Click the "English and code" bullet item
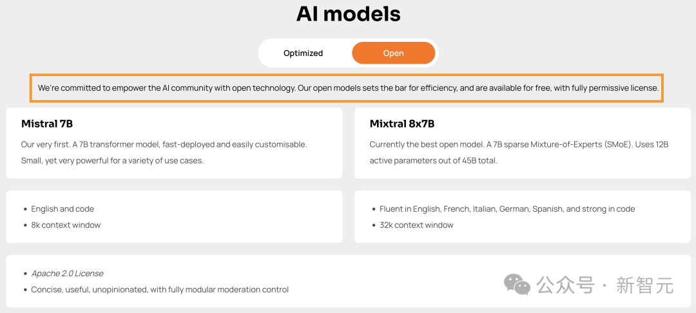Screen dimensions: 696x313 coord(63,209)
